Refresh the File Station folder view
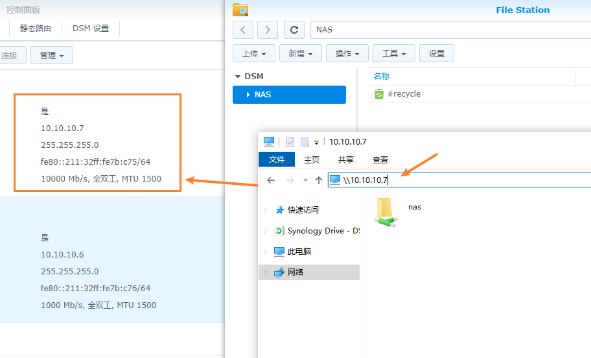The height and width of the screenshot is (358, 591). (x=294, y=30)
